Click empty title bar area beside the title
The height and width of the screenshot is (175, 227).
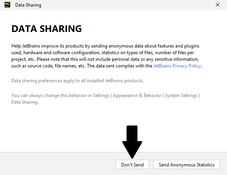(127, 5)
